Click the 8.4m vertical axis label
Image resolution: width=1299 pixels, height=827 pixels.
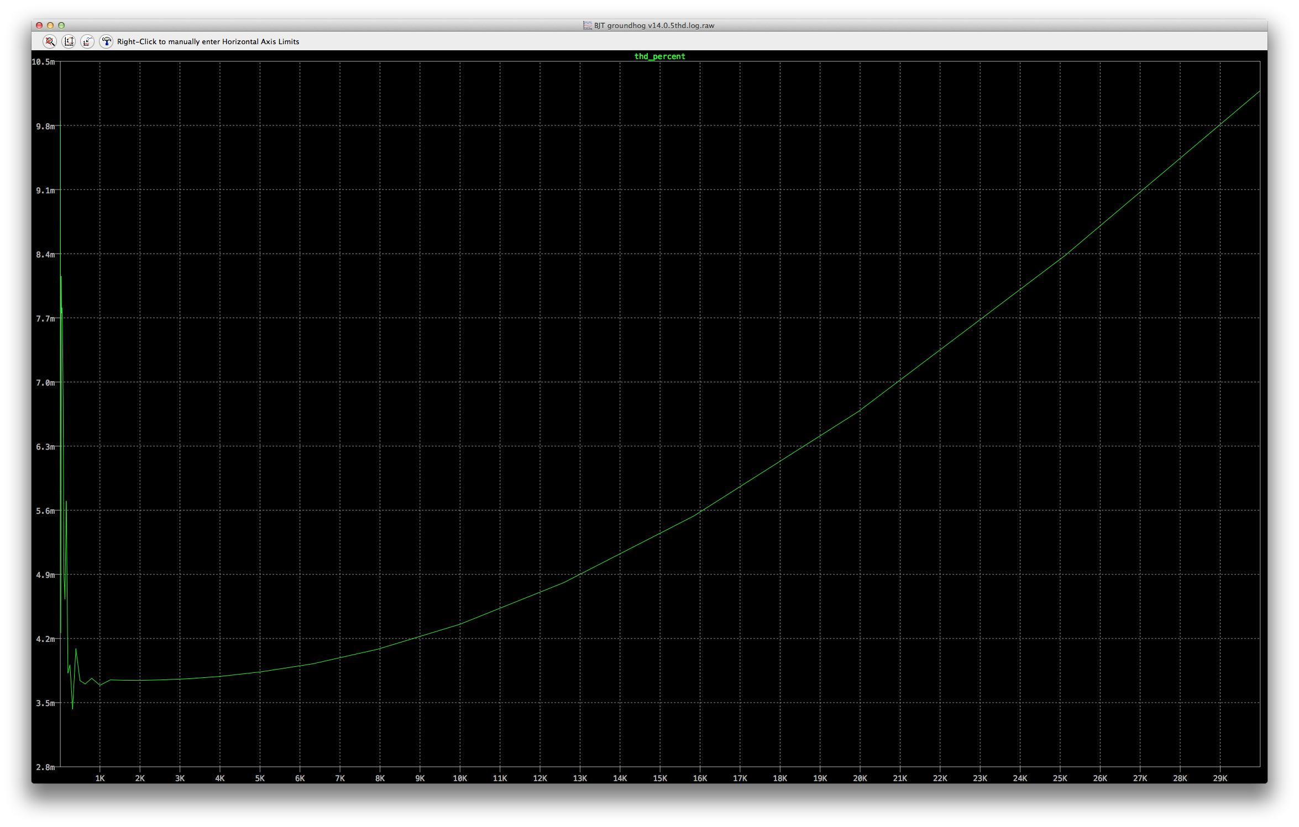[x=46, y=255]
